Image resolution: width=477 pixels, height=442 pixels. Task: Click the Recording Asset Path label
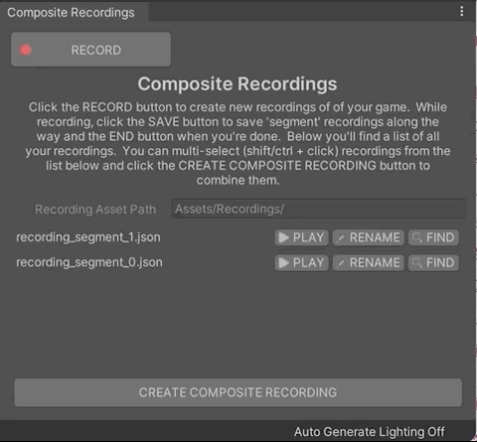tap(95, 210)
